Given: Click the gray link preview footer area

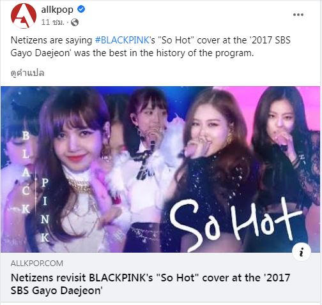Looking at the screenshot, I should point(160,277).
